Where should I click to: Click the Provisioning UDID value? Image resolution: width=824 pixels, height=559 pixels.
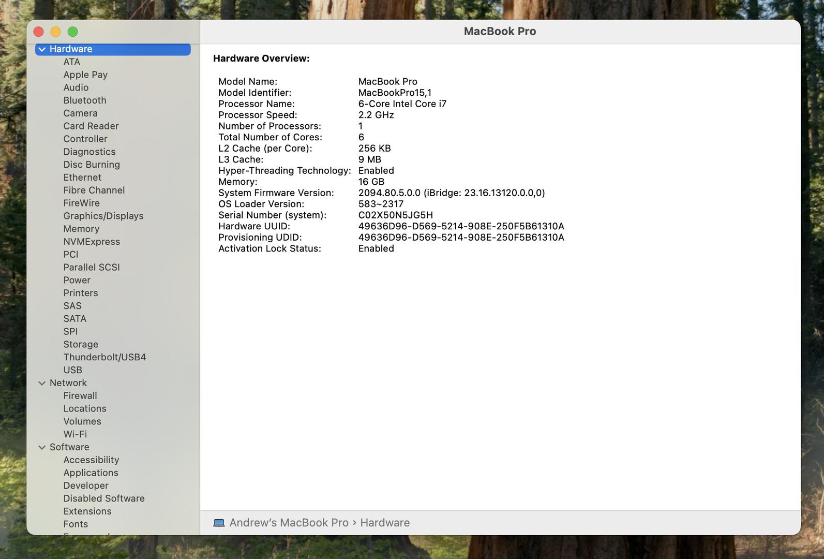coord(461,238)
